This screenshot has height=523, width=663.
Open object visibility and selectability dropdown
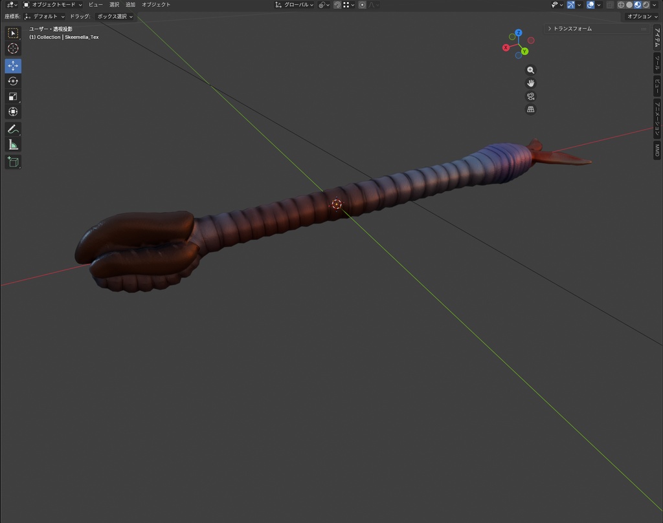click(x=557, y=5)
